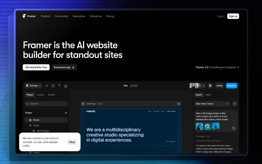Click the undo arrow icon in prompt card

click(x=234, y=128)
